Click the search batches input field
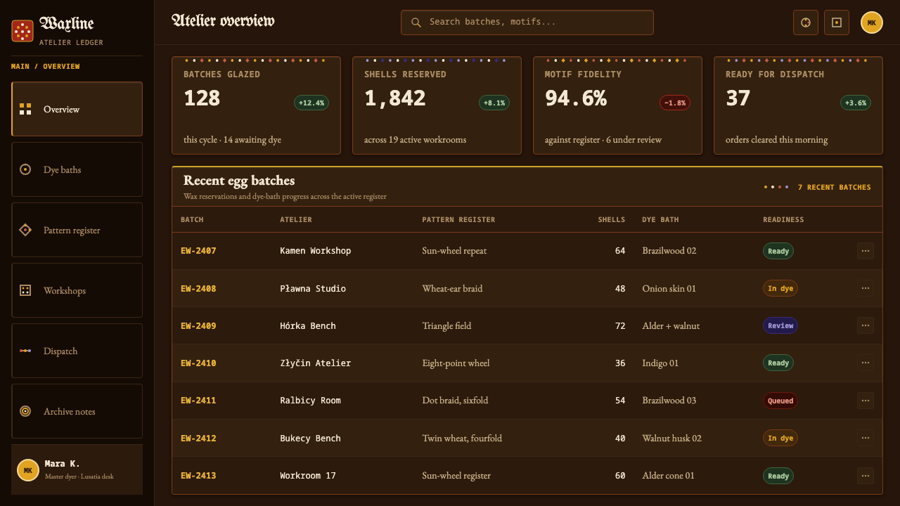 point(527,22)
